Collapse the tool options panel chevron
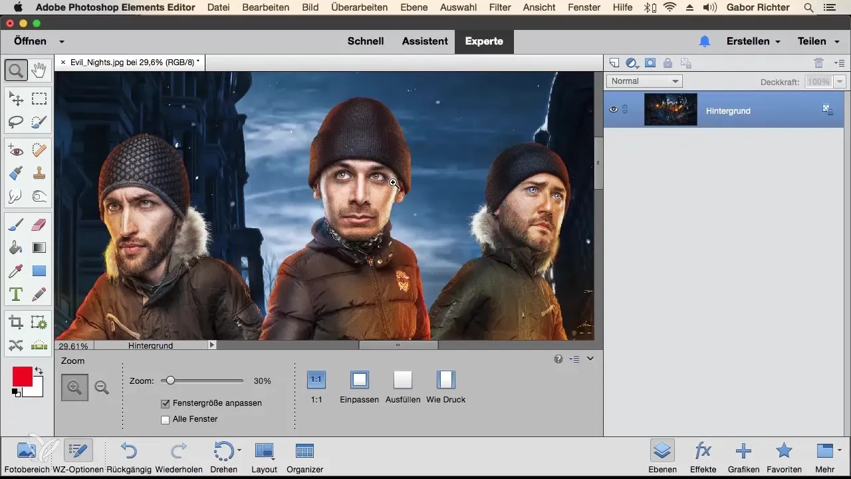This screenshot has height=479, width=851. 590,359
